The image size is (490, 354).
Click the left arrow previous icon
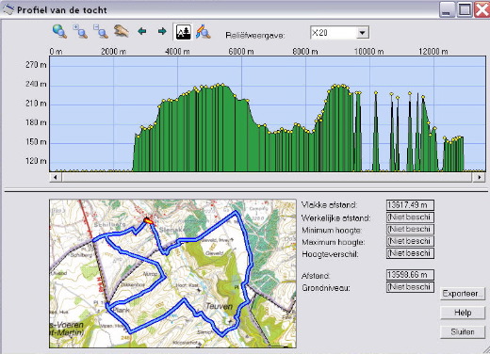(142, 31)
